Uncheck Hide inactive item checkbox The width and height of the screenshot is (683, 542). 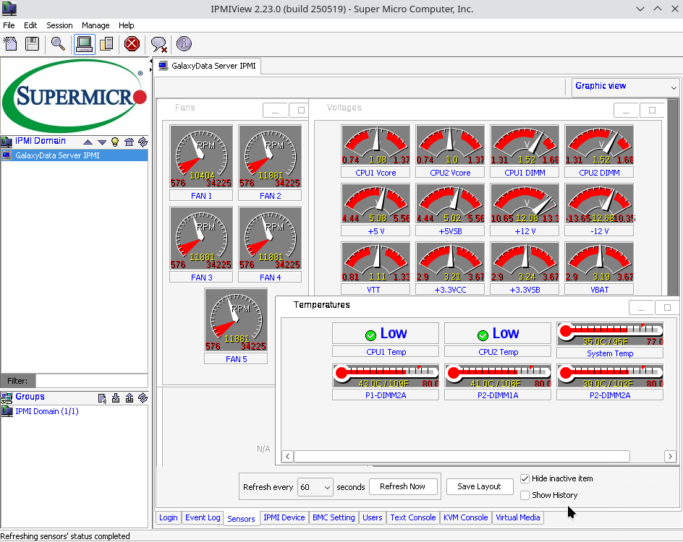pos(525,478)
